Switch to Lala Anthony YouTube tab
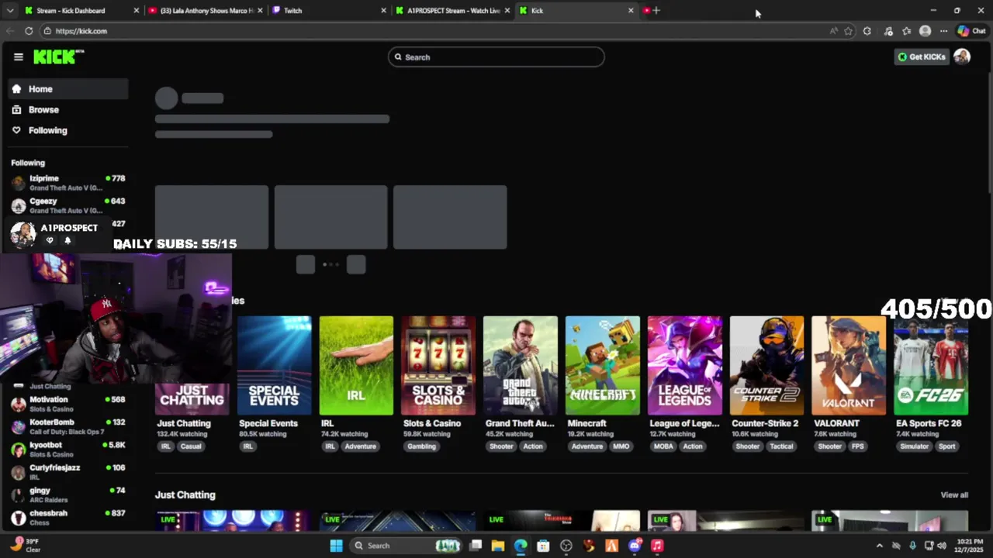 [x=206, y=11]
